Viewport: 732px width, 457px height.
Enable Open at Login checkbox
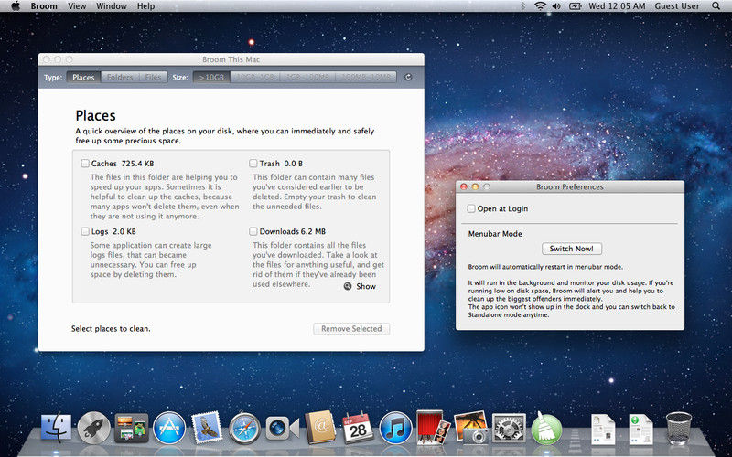tap(471, 208)
